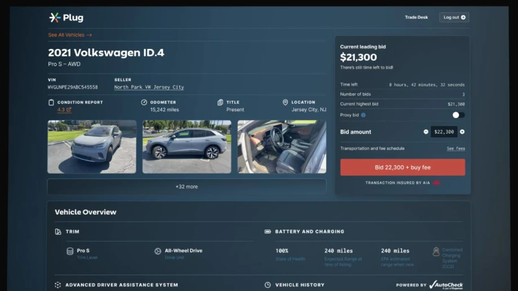Click the Battery and Charging icon

tap(267, 231)
